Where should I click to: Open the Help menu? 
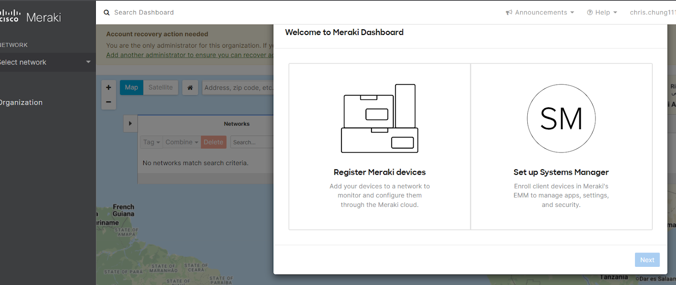[x=602, y=13]
